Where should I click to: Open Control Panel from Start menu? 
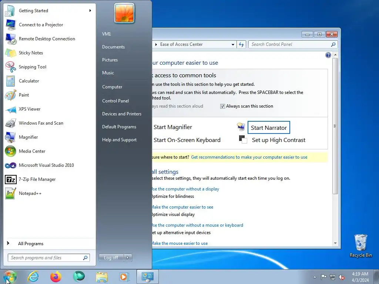coord(115,101)
